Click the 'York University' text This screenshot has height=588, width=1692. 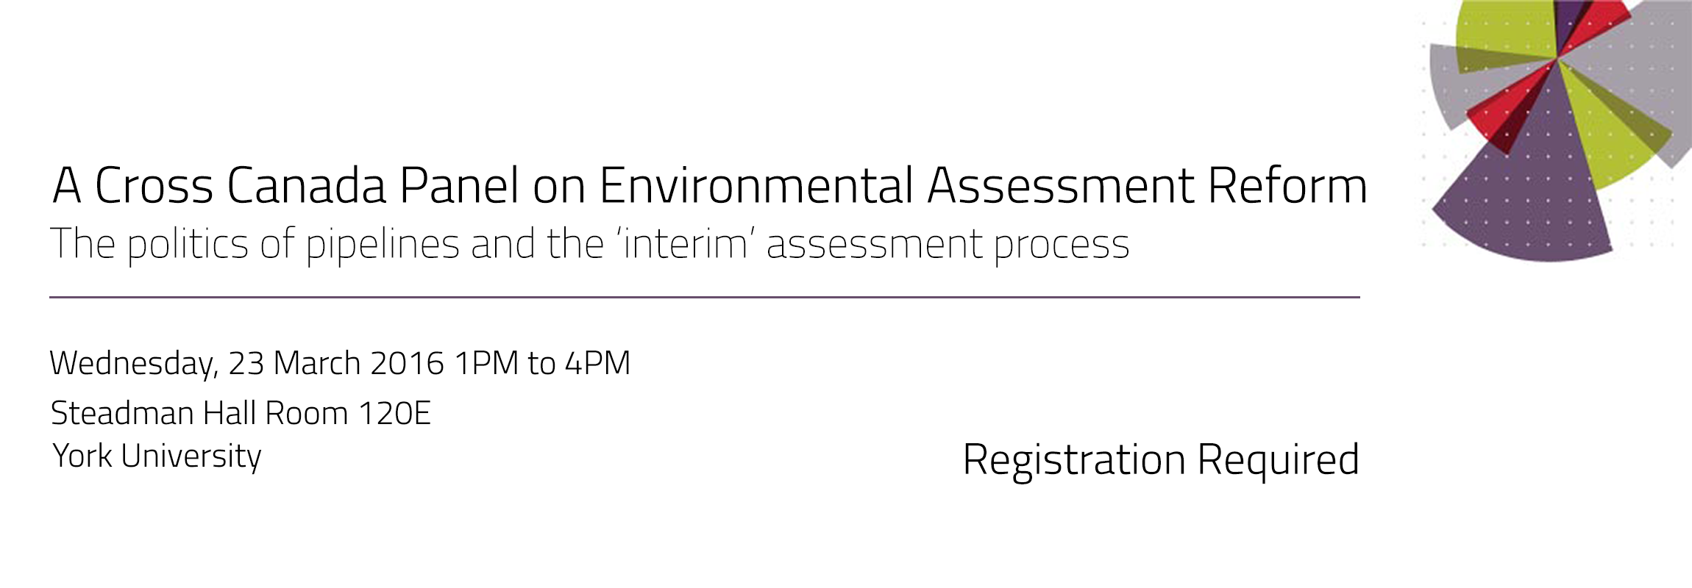click(157, 456)
